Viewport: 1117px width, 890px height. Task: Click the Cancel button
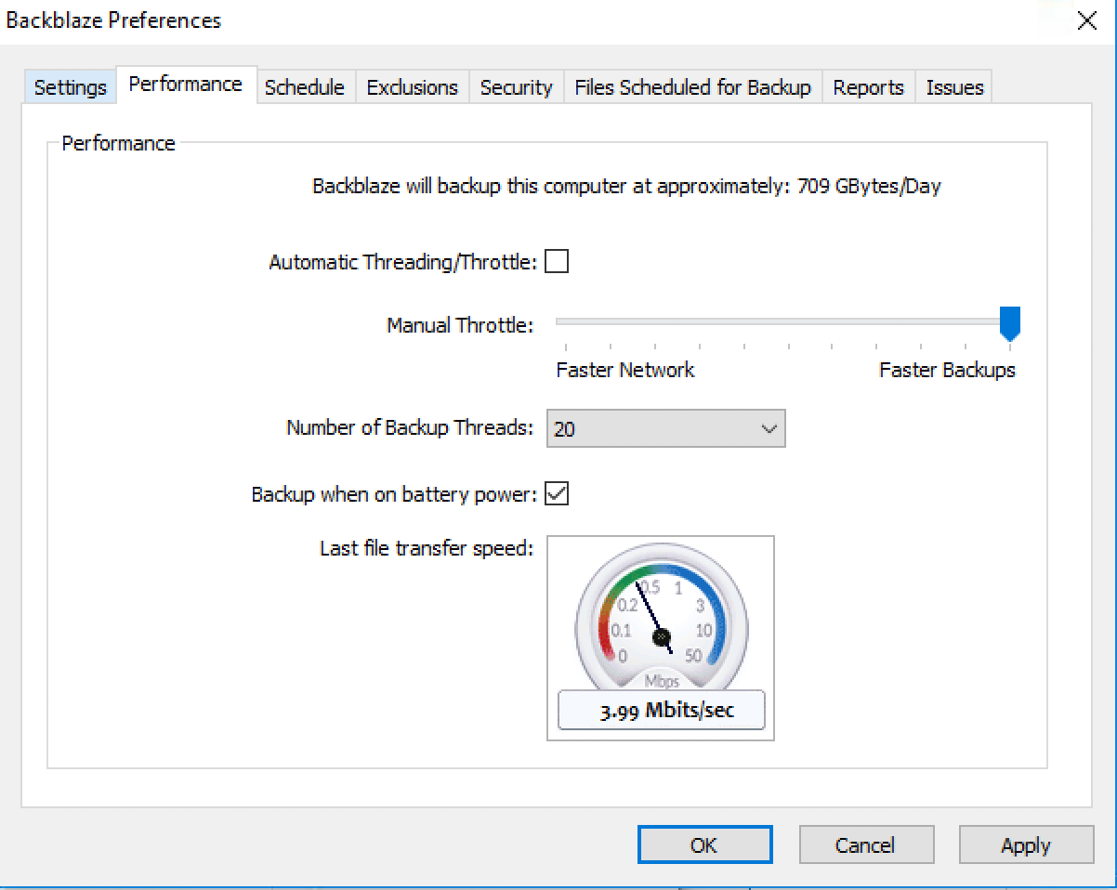pyautogui.click(x=865, y=844)
